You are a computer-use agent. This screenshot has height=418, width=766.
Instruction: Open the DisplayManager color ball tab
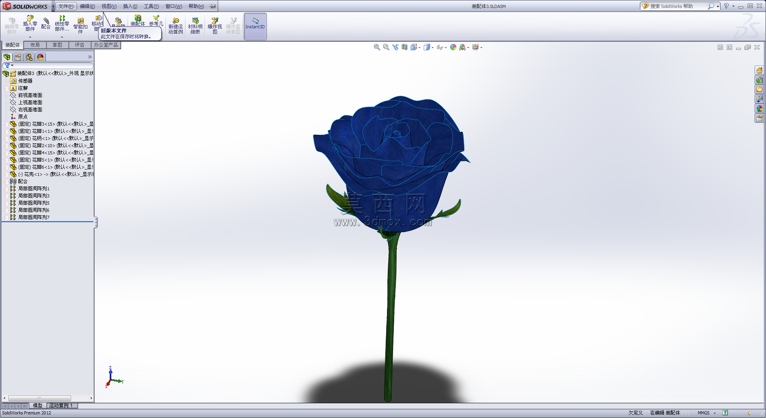[40, 57]
